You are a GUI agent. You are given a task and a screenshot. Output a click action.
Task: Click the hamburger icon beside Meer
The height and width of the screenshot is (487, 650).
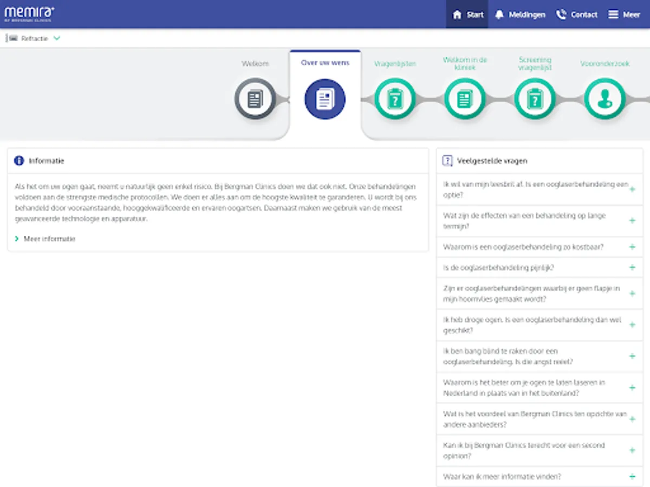pos(613,15)
